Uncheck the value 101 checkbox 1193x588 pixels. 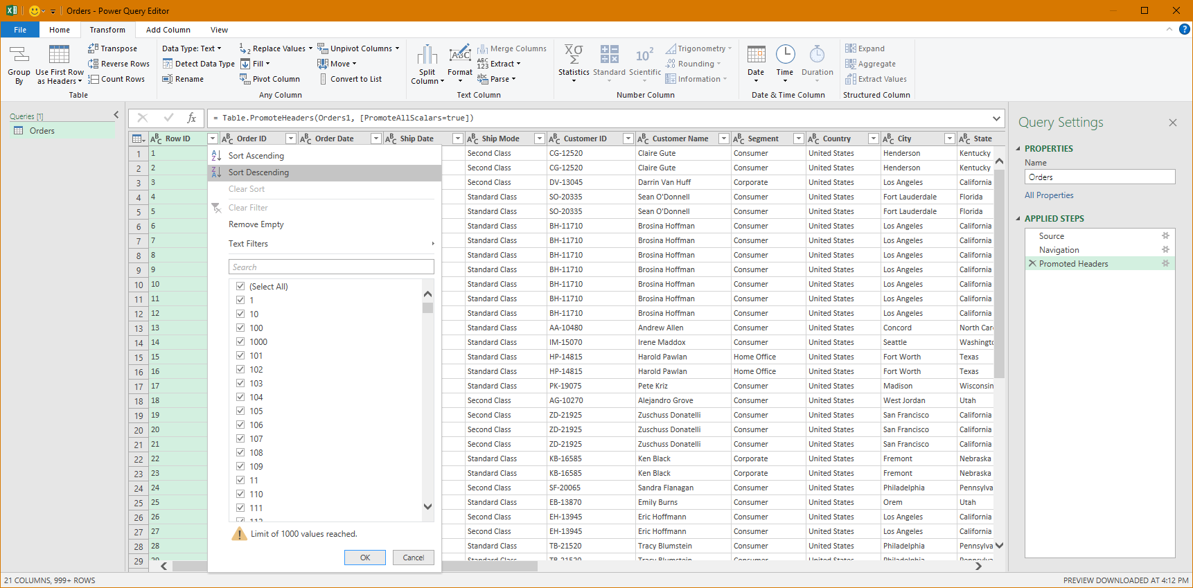[x=240, y=356]
